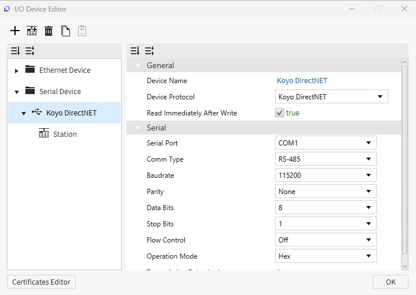Open the Device Protocol dropdown

pyautogui.click(x=332, y=97)
